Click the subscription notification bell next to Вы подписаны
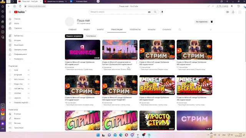Image resolution: width=246 pixels, height=138 pixels. tap(212, 22)
